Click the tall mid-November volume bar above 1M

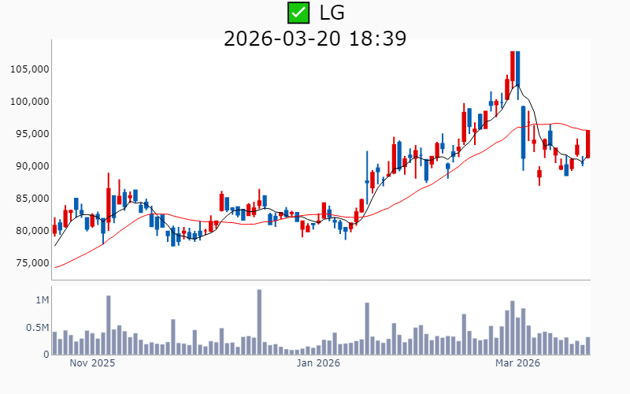109,325
